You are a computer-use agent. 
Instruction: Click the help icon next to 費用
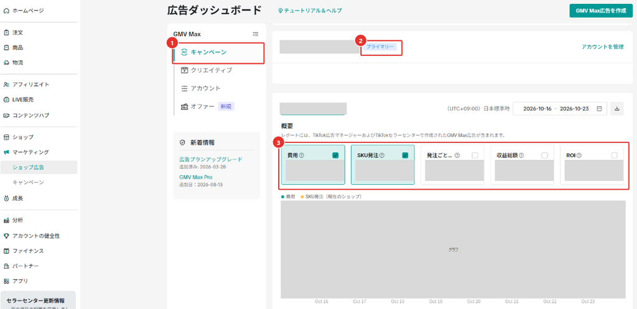coord(302,155)
